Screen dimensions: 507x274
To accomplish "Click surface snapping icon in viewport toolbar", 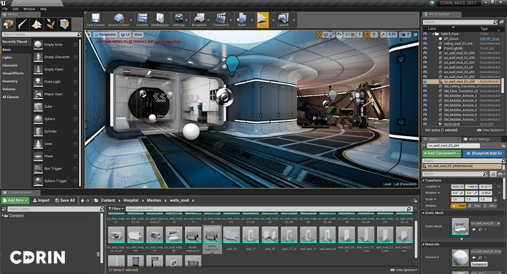I will 347,35.
